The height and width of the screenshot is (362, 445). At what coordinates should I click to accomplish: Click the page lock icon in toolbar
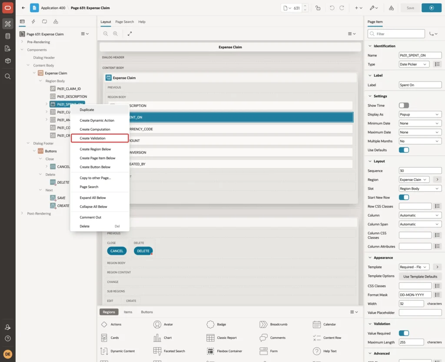coord(318,8)
